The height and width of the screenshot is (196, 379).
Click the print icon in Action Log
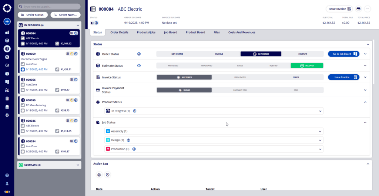click(99, 175)
